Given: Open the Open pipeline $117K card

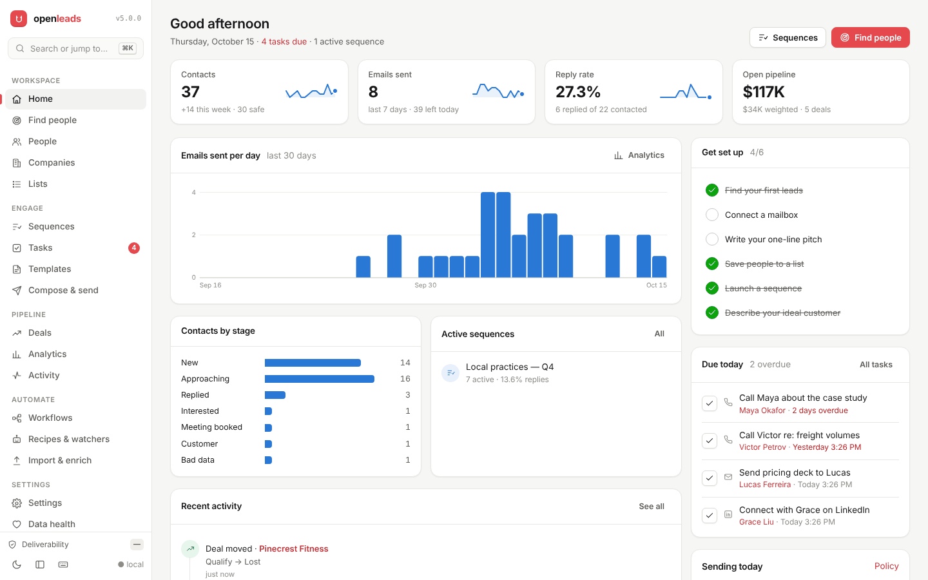Looking at the screenshot, I should click(x=821, y=92).
